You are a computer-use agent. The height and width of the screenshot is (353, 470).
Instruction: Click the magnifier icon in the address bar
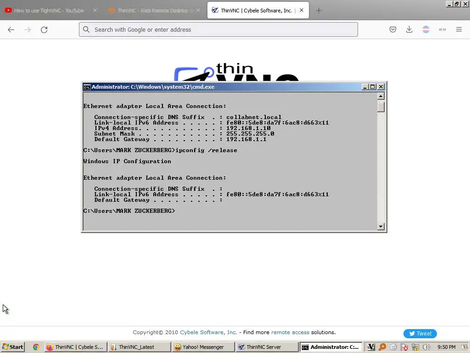point(86,29)
